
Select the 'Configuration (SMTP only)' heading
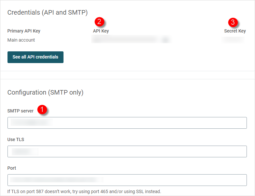tap(45, 93)
